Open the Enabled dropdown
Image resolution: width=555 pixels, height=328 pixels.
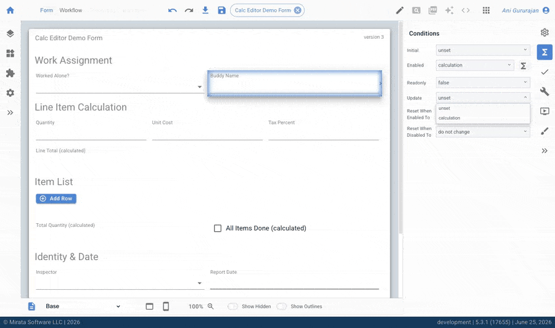pyautogui.click(x=475, y=65)
